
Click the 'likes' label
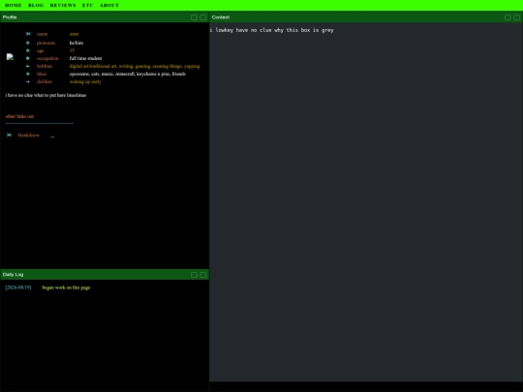(42, 74)
